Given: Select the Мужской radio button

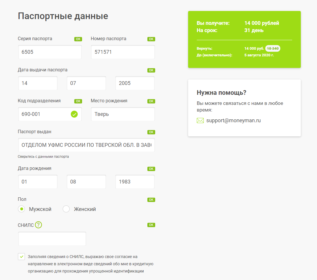Looking at the screenshot, I should point(21,209).
